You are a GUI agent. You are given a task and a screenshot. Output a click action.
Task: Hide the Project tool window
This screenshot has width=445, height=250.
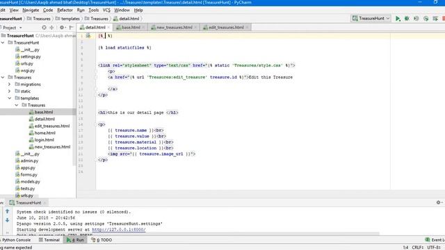[x=71, y=28]
